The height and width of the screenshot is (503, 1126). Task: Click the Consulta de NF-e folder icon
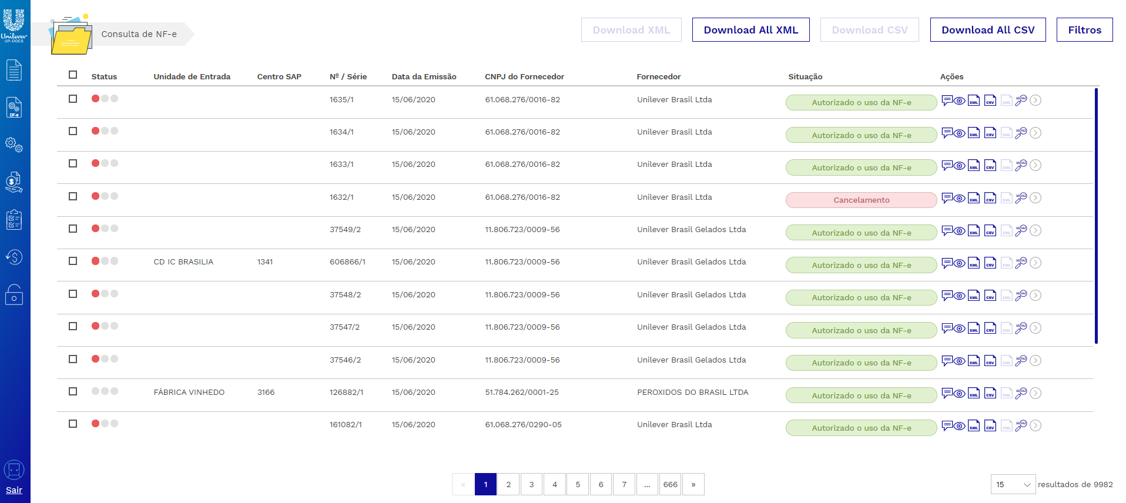(x=71, y=35)
